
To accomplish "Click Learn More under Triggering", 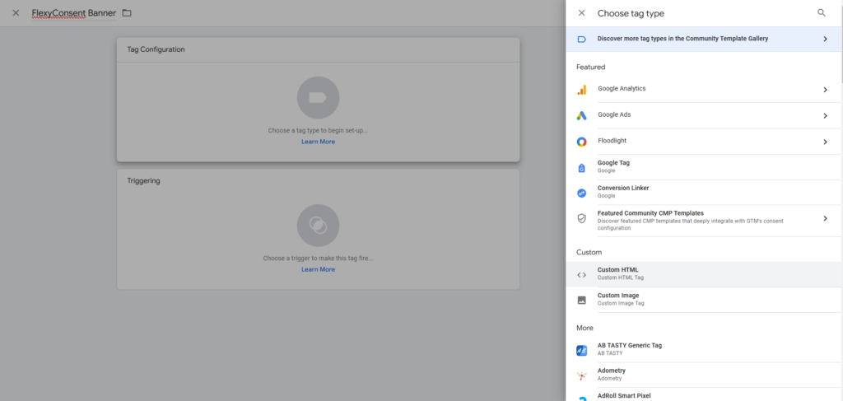I will tap(318, 269).
